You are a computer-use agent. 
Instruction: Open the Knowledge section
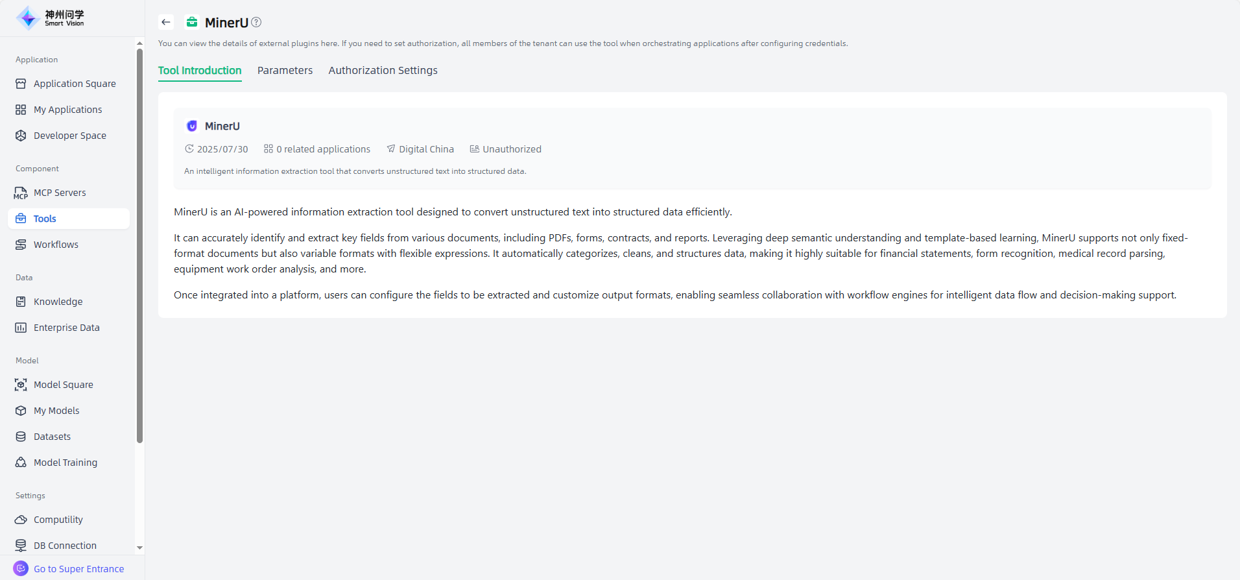(58, 302)
